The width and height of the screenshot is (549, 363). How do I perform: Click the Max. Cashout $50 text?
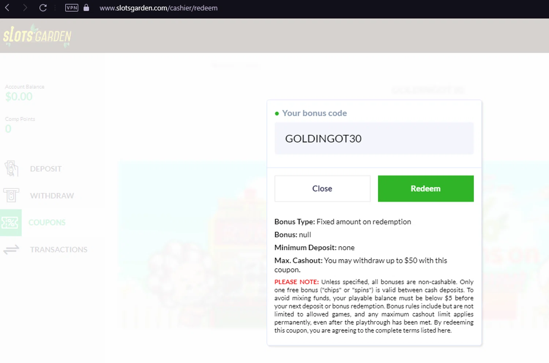[361, 265]
